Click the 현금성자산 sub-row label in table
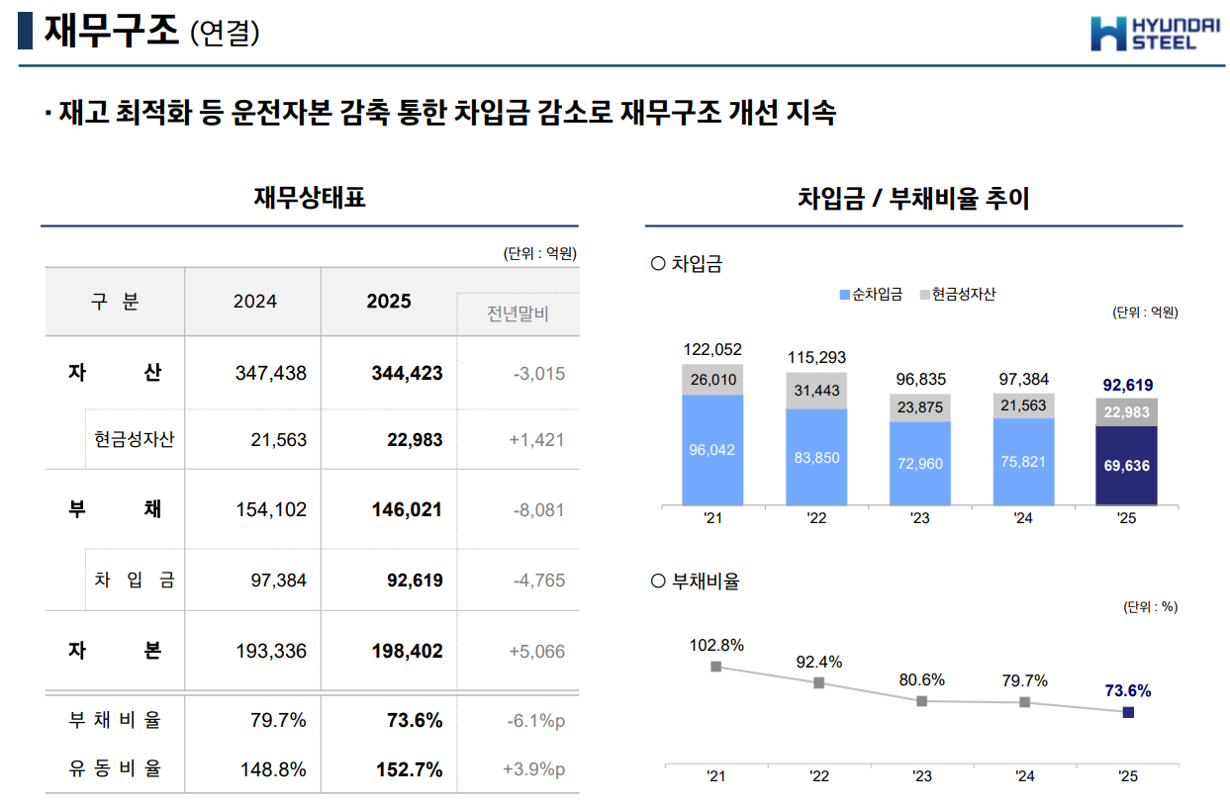This screenshot has width=1230, height=805. [135, 440]
